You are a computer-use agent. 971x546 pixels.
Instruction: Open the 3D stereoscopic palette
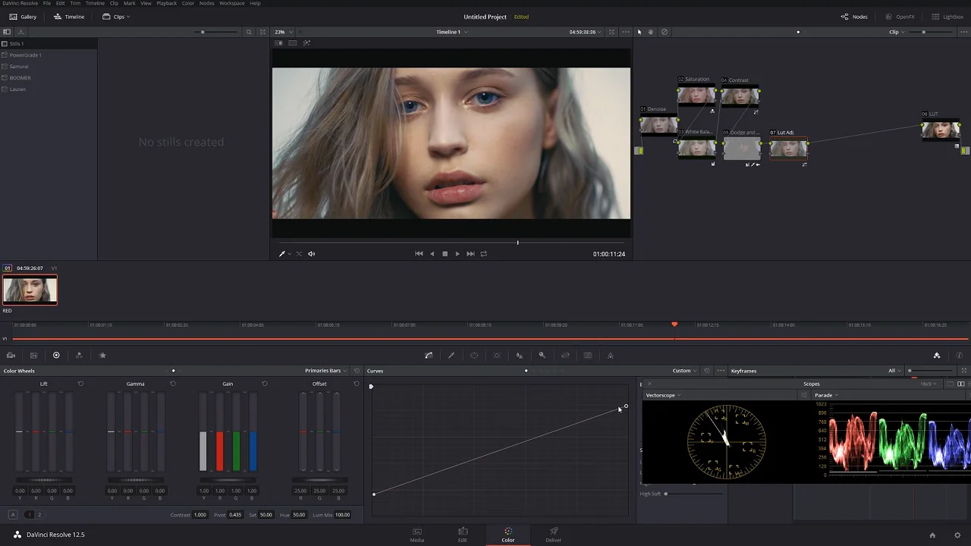[588, 355]
